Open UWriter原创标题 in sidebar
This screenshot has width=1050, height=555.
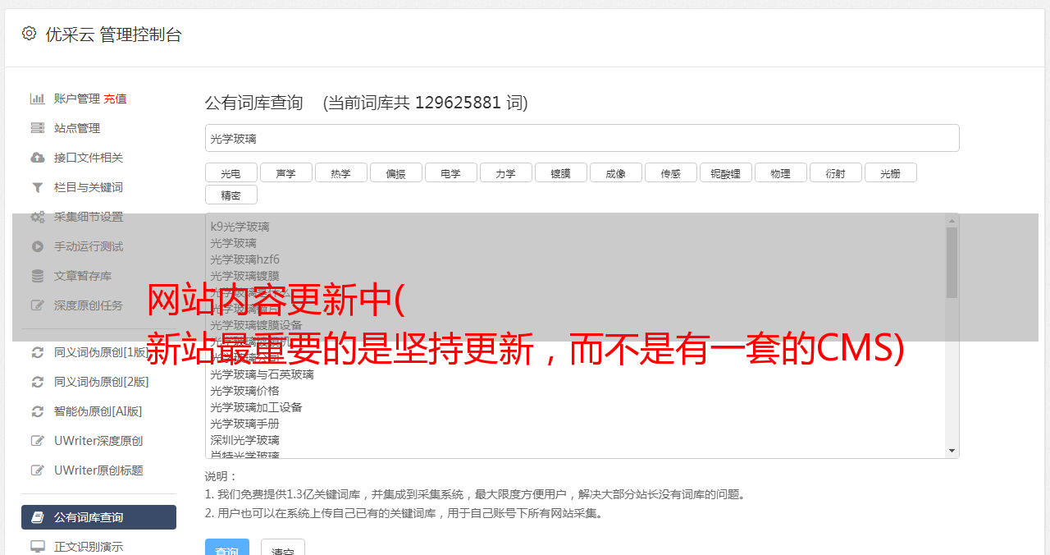[98, 470]
